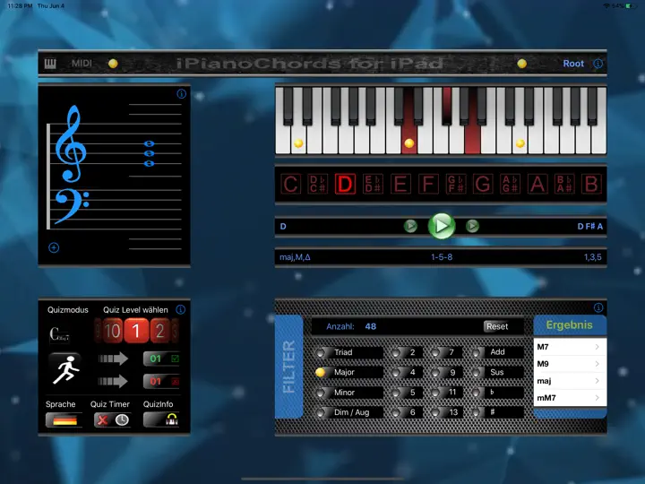The height and width of the screenshot is (484, 645).
Task: Select root note Db/C#
Action: coord(318,184)
